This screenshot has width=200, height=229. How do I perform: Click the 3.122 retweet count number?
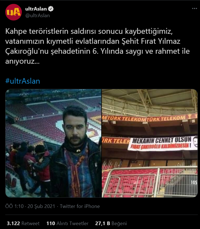(x=14, y=223)
